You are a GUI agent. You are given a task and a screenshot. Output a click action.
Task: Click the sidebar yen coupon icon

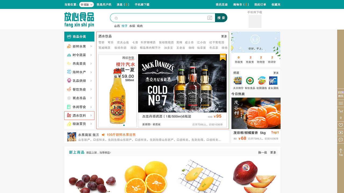341,132
